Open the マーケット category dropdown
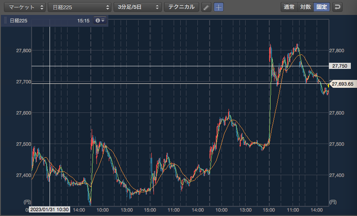Image resolution: width=357 pixels, height=216 pixels. tap(25, 7)
